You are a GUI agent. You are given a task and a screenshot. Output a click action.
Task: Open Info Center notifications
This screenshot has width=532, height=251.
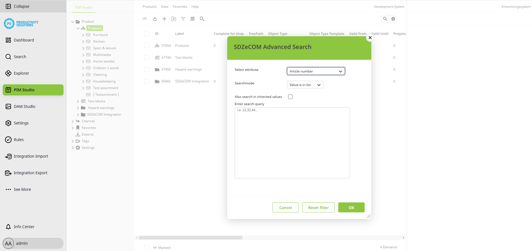24,227
